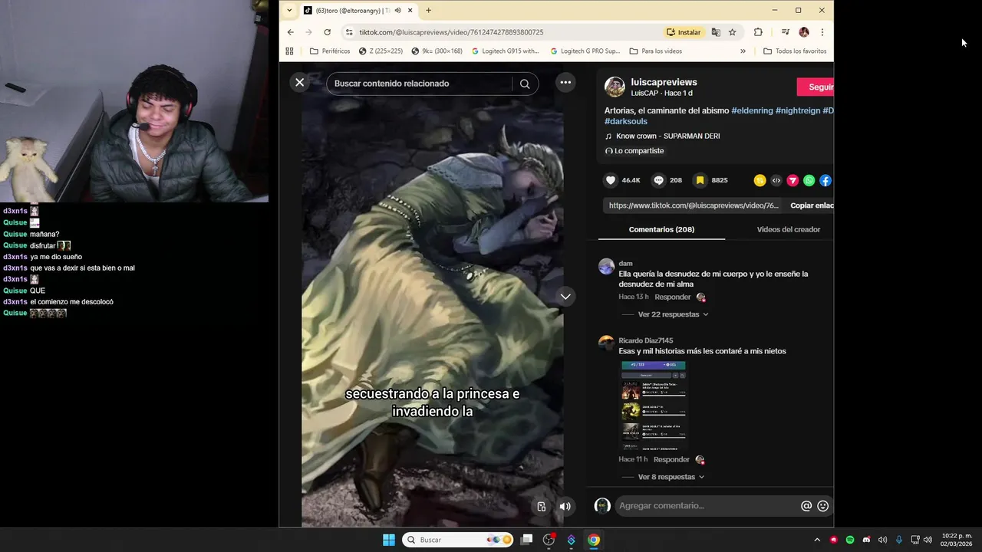Click the Copiar enlace button

point(812,205)
